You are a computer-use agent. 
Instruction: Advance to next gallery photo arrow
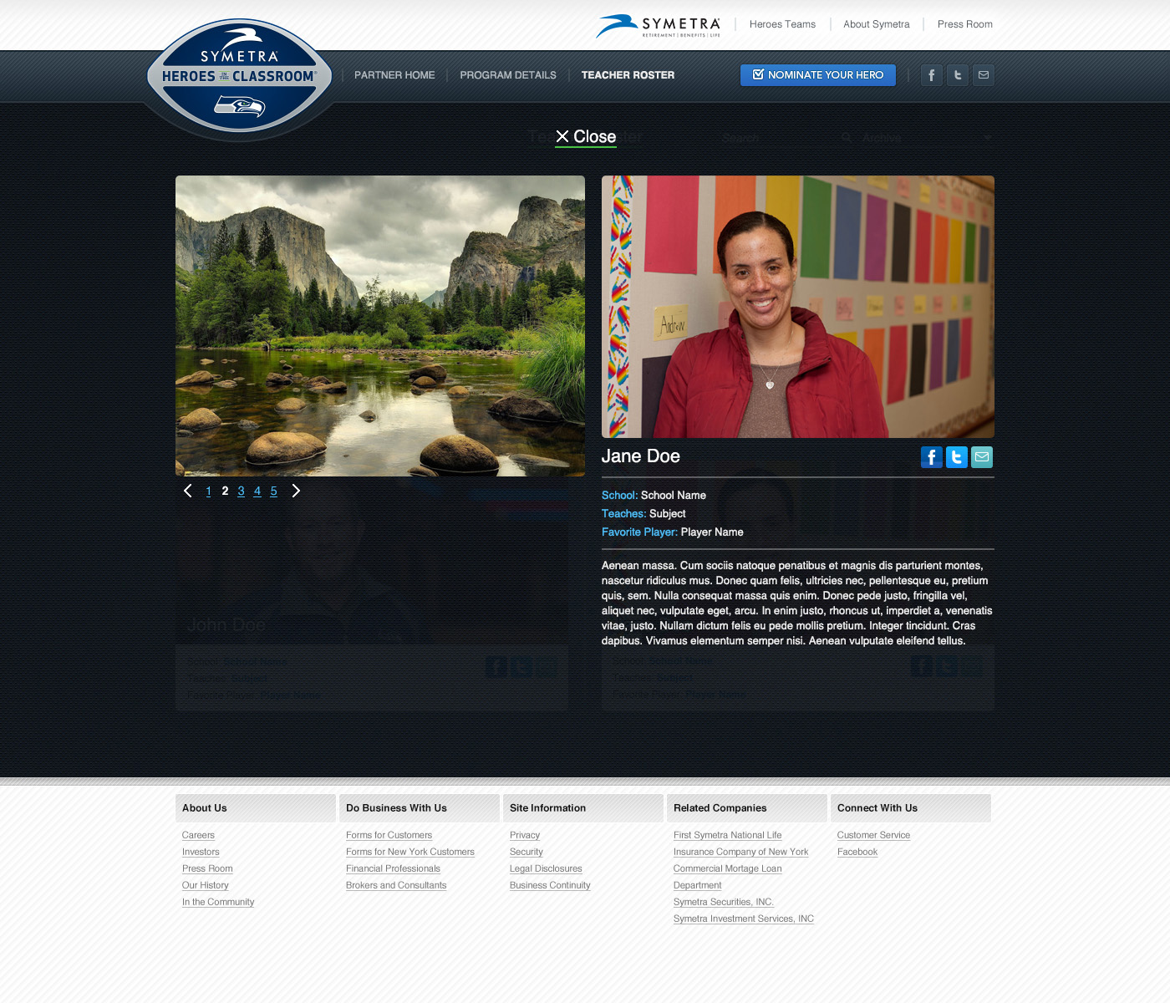(x=296, y=491)
